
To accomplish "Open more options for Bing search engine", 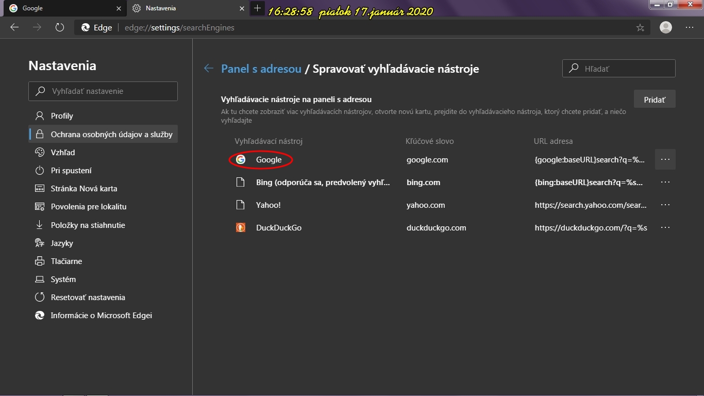I will click(x=665, y=182).
